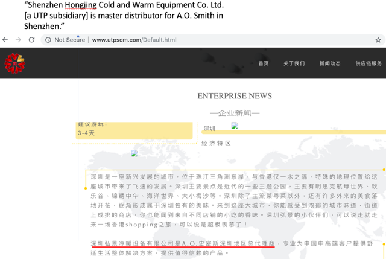Bookmark the page with the star icon
The image size is (386, 259).
click(x=378, y=40)
